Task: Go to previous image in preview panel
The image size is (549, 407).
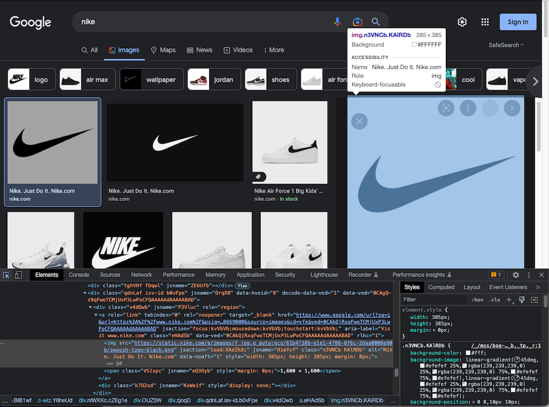Action: pyautogui.click(x=490, y=108)
